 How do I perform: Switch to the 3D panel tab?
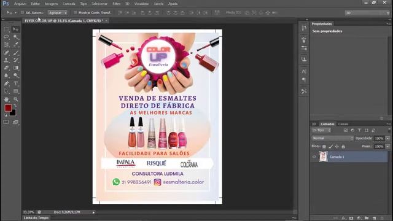(314, 124)
